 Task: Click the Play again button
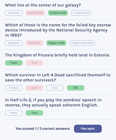[x=88, y=129]
